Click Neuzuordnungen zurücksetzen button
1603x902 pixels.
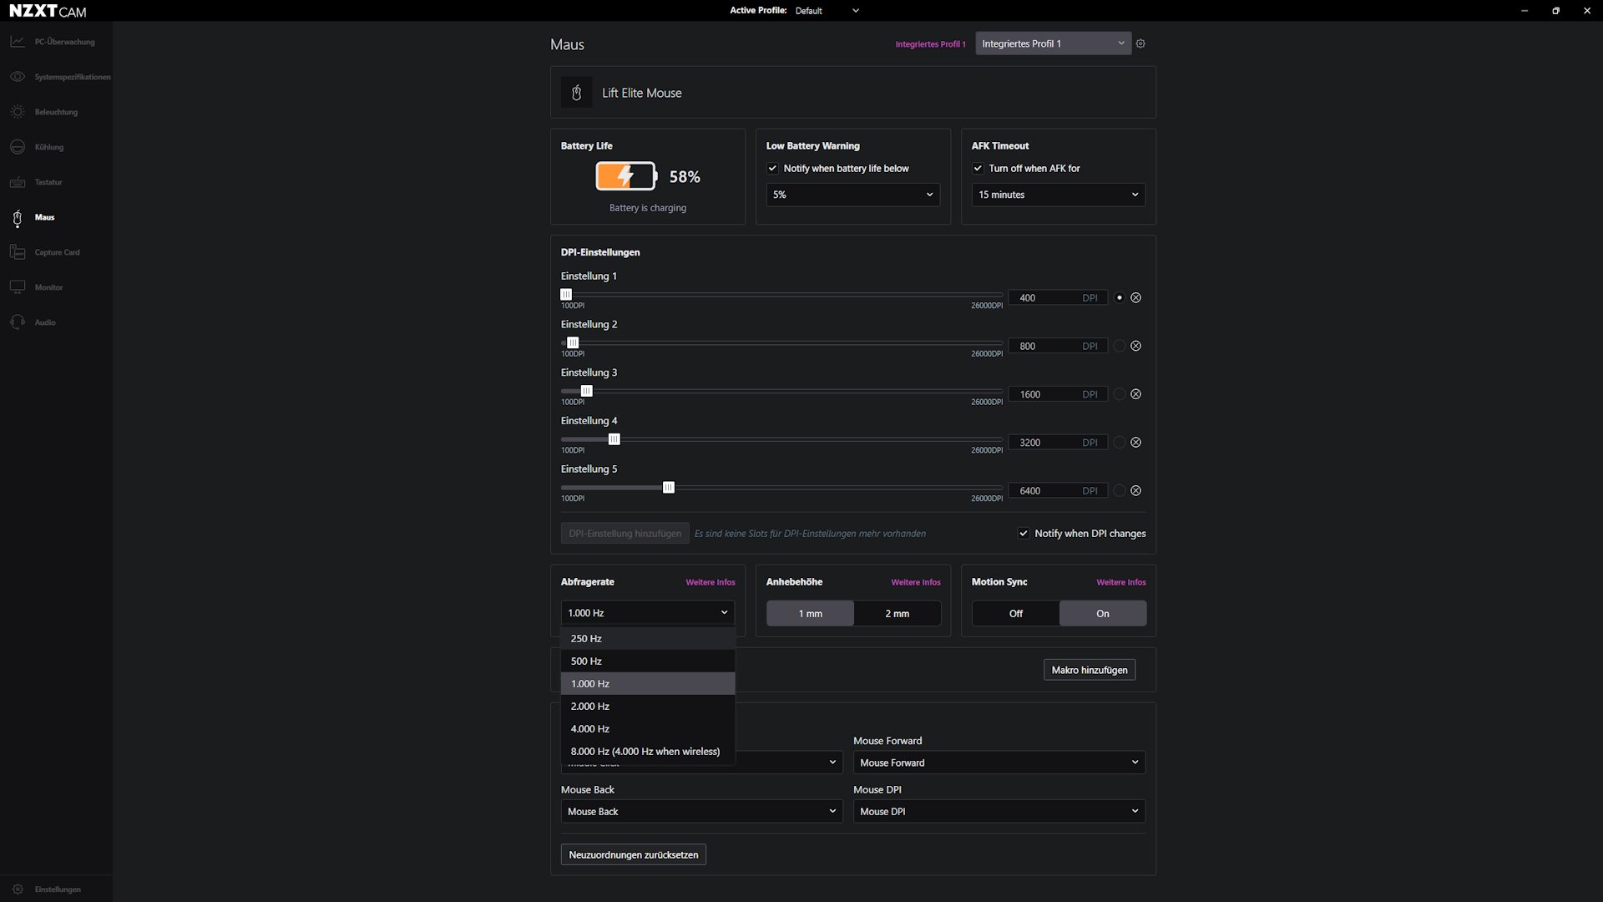click(634, 854)
